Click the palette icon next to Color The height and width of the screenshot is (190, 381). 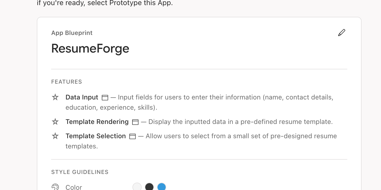point(55,187)
